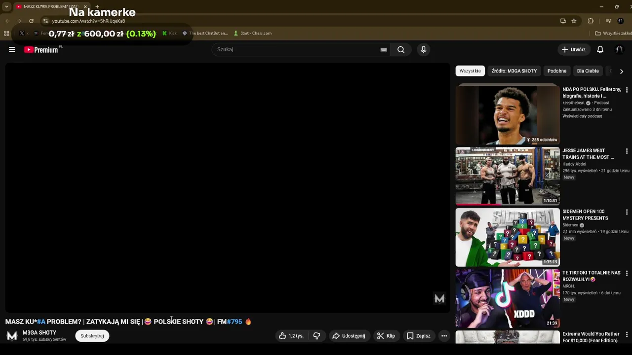Click the Zapisz save button
Screen dimensions: 632x355
[419, 336]
